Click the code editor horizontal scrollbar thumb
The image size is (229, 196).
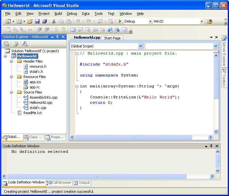[133, 137]
